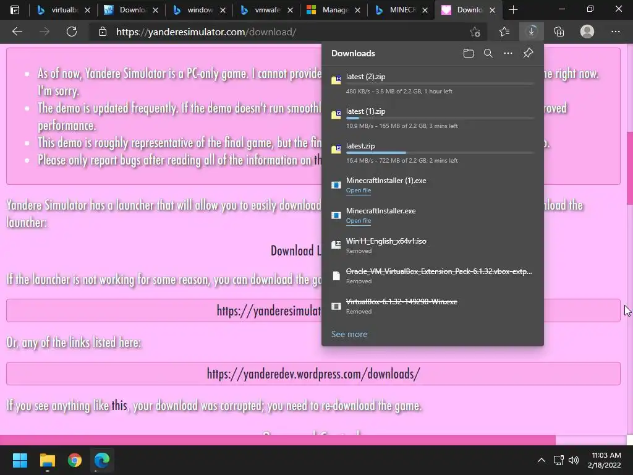This screenshot has width=633, height=475.
Task: Click latest.zip download progress bar
Action: (440, 153)
